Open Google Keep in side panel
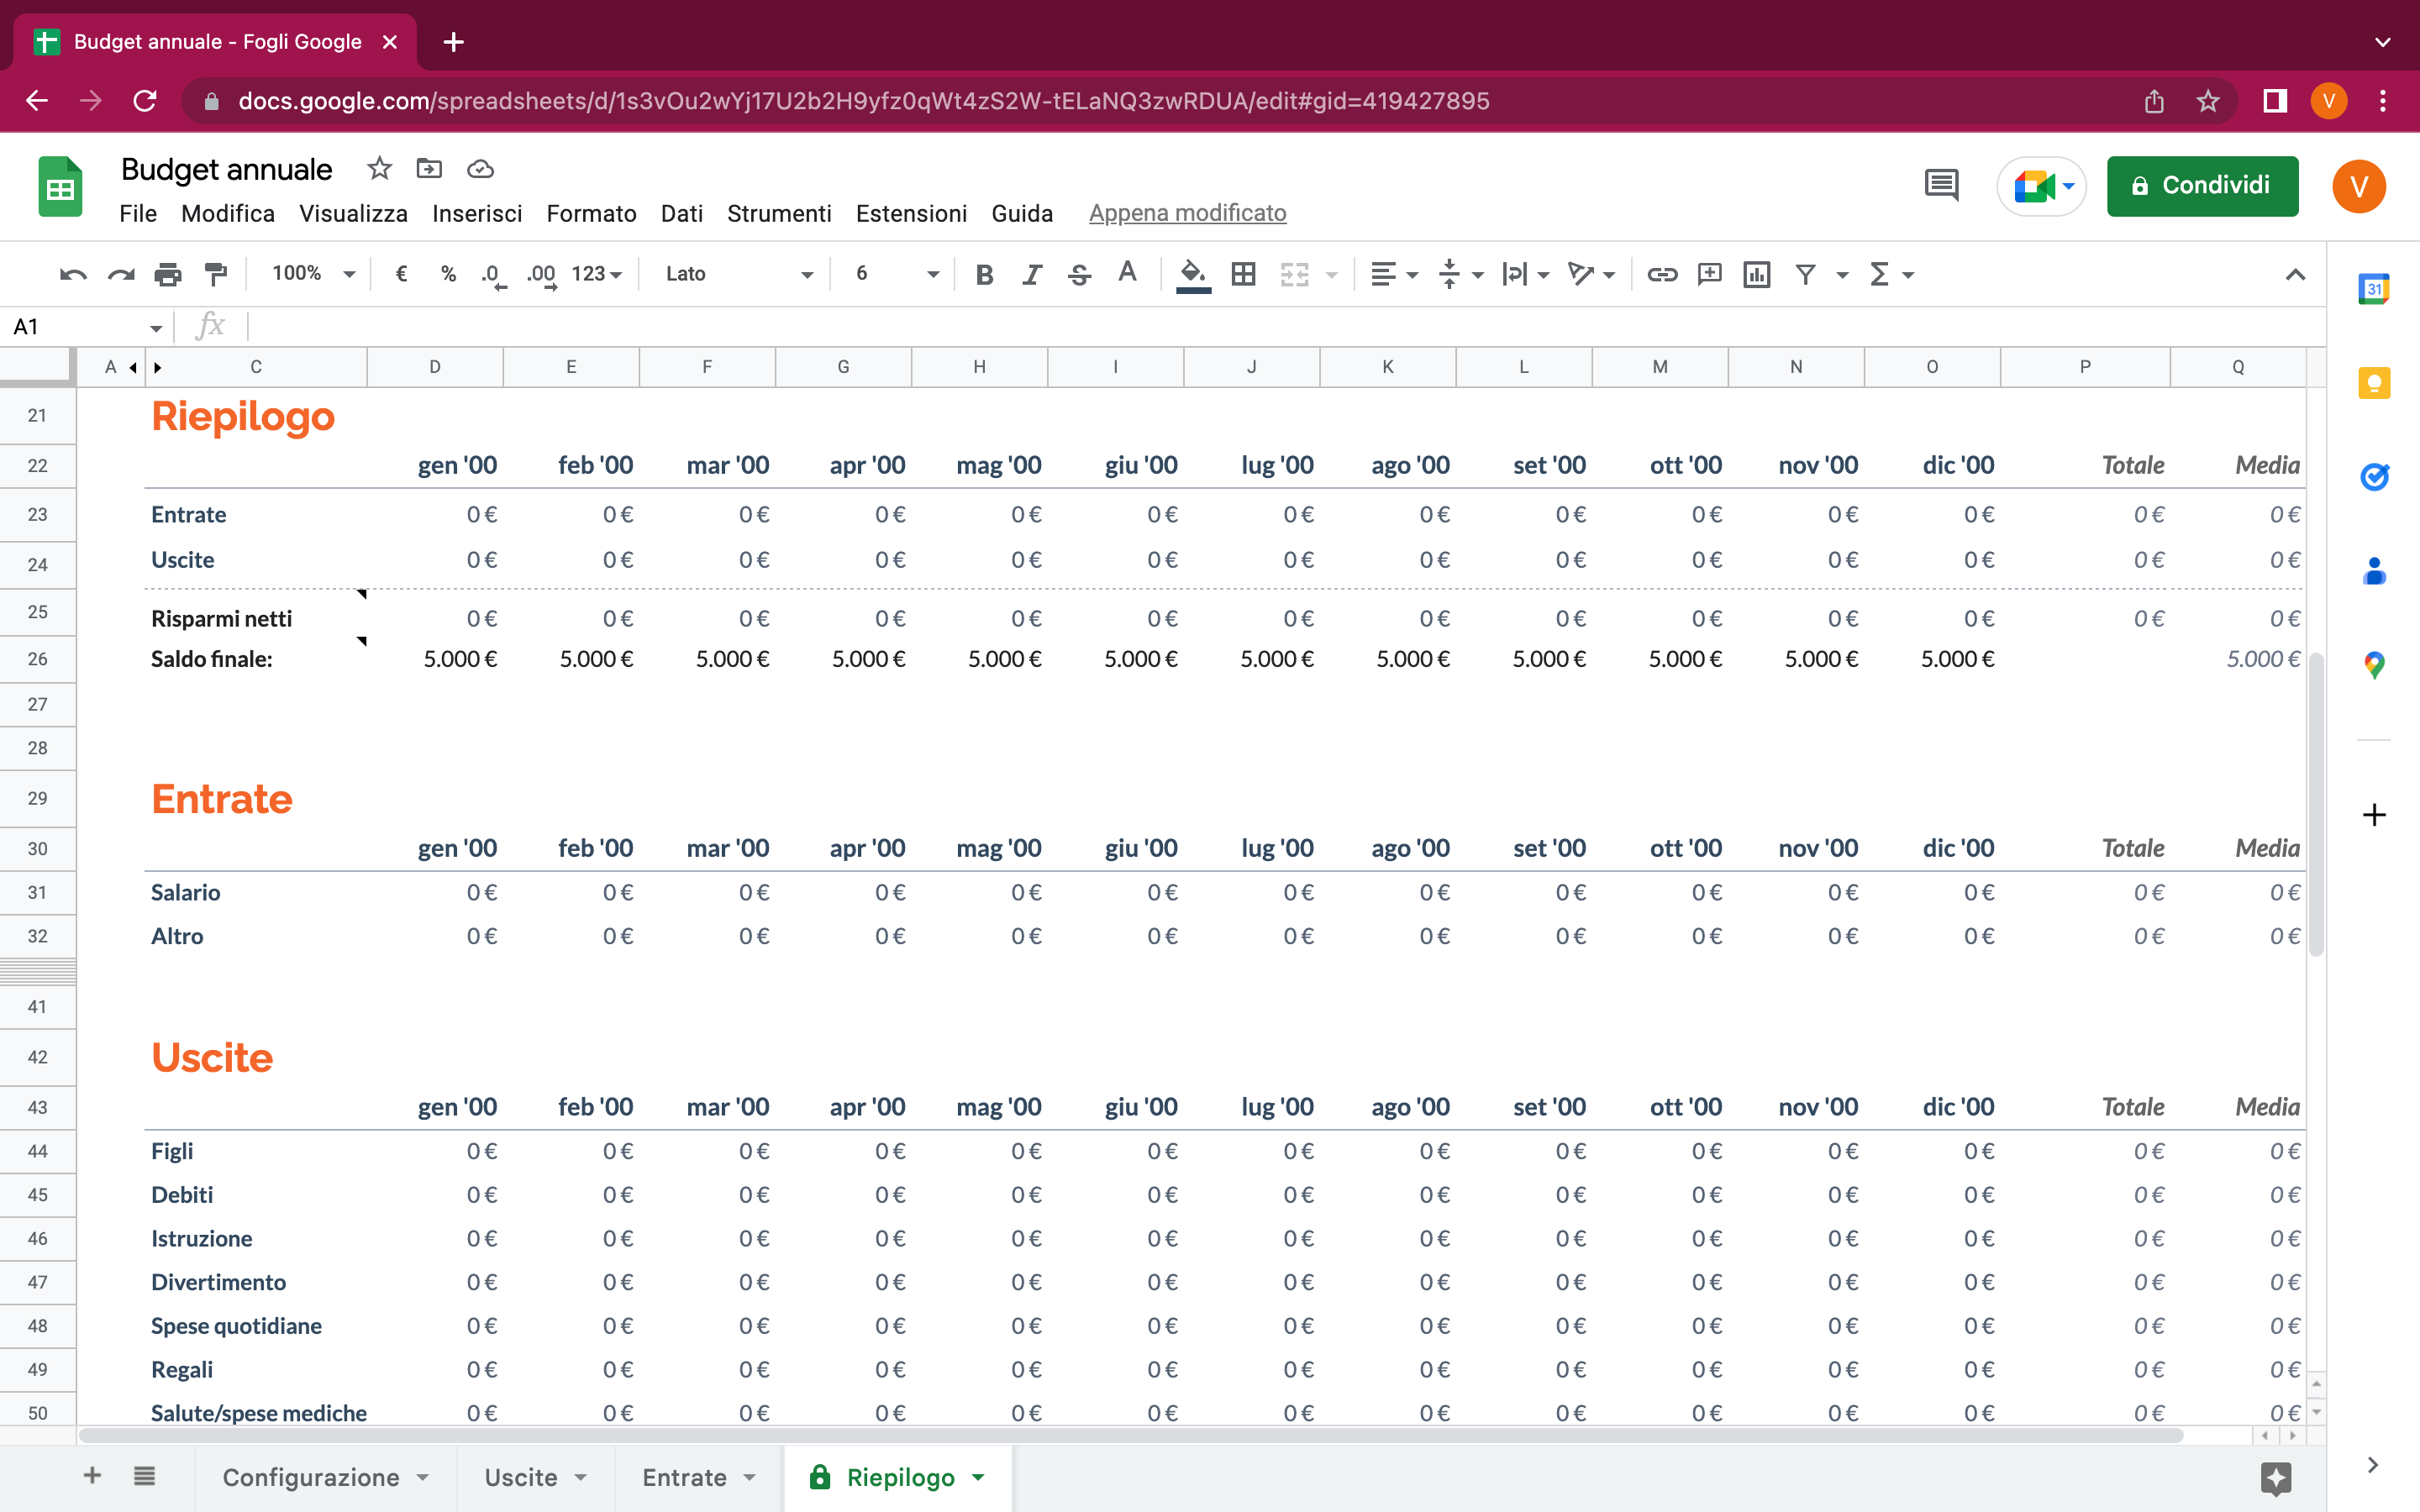This screenshot has height=1512, width=2420. [x=2373, y=384]
